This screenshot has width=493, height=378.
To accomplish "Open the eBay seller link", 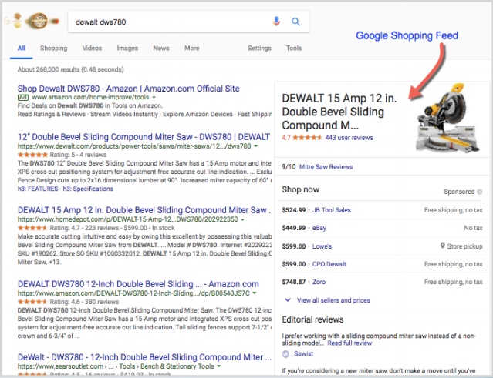I will click(x=319, y=228).
